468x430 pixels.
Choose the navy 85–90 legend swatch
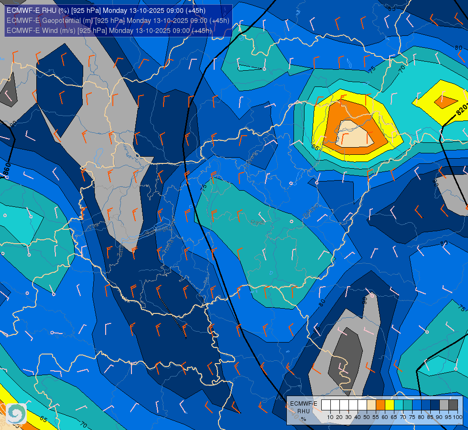(x=435, y=405)
